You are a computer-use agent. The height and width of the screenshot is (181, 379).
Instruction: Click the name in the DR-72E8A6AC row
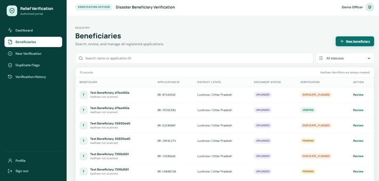[x=110, y=154]
